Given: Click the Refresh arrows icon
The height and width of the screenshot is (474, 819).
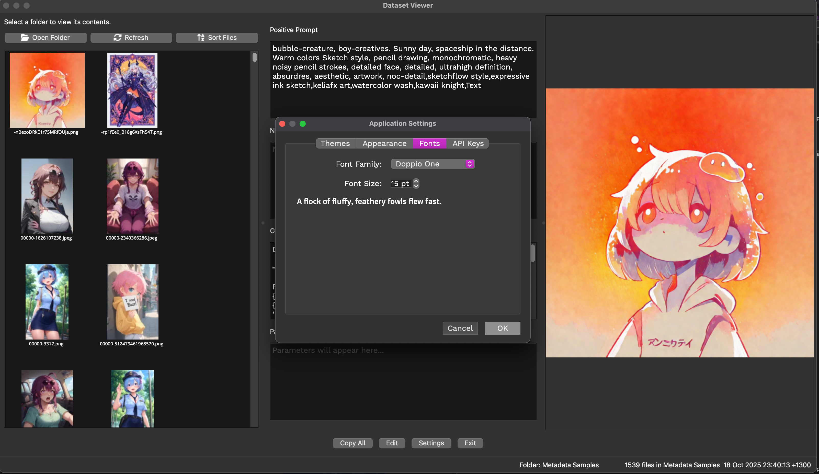Looking at the screenshot, I should coord(117,37).
